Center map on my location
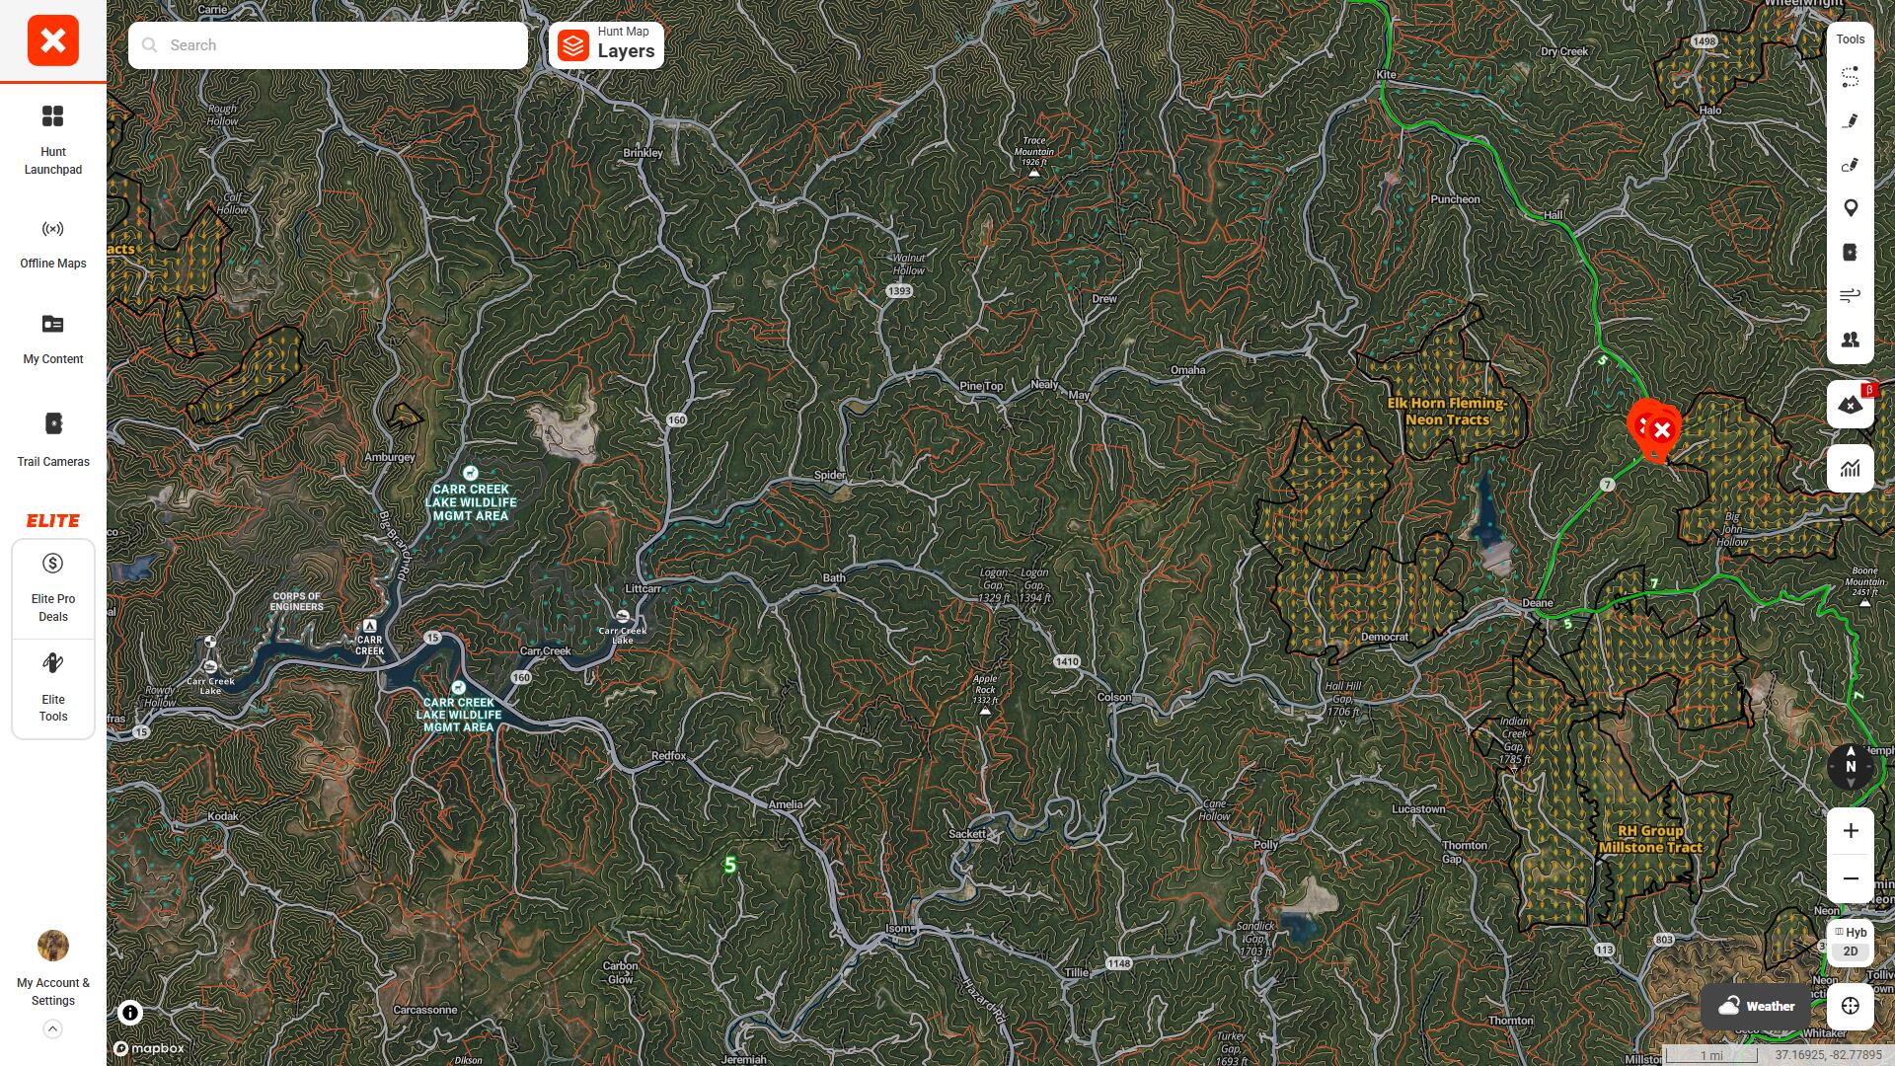Viewport: 1895px width, 1066px height. 1850,1006
